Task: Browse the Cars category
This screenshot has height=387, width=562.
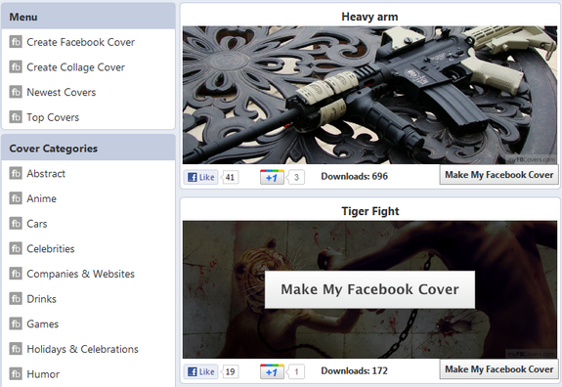Action: (37, 224)
